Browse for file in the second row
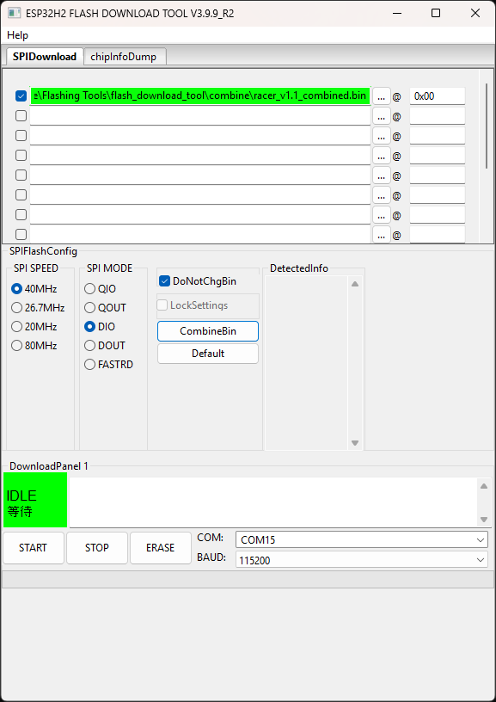 (x=382, y=116)
